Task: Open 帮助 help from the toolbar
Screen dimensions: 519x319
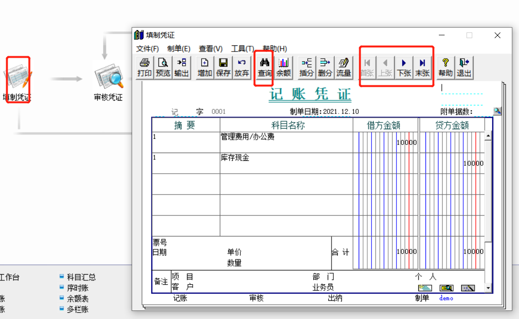Action: [x=446, y=68]
